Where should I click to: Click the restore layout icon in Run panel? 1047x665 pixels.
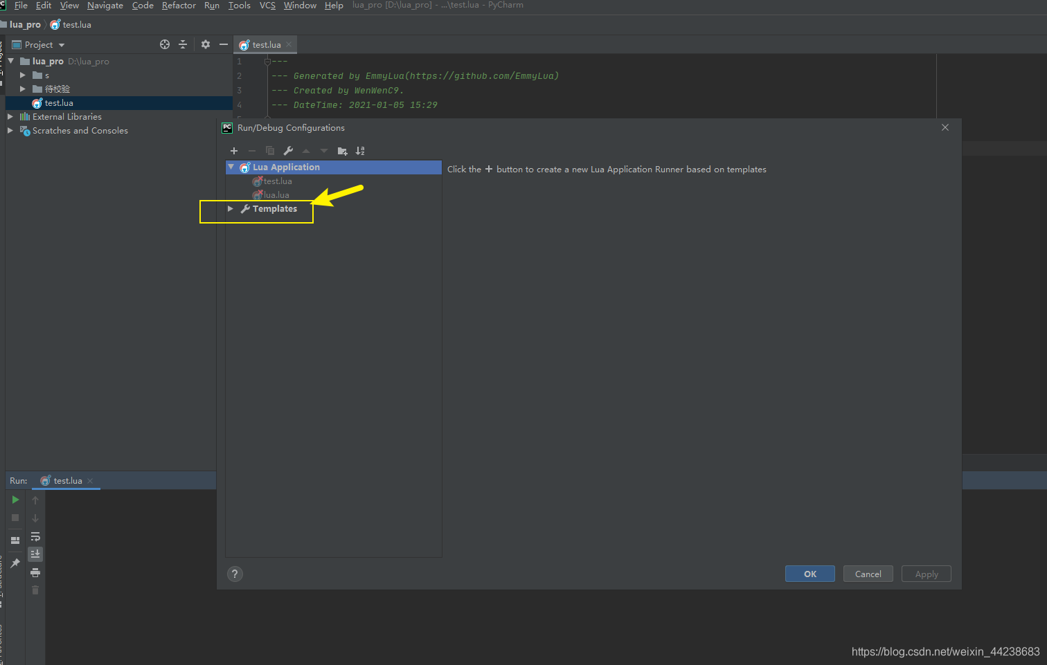pyautogui.click(x=15, y=540)
